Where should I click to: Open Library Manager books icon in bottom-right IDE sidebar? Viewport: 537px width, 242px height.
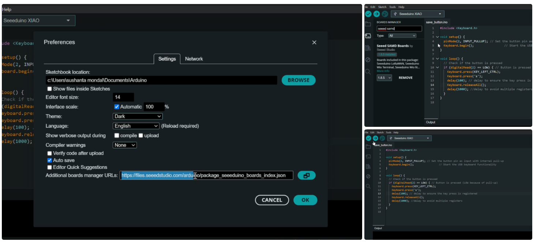368,167
